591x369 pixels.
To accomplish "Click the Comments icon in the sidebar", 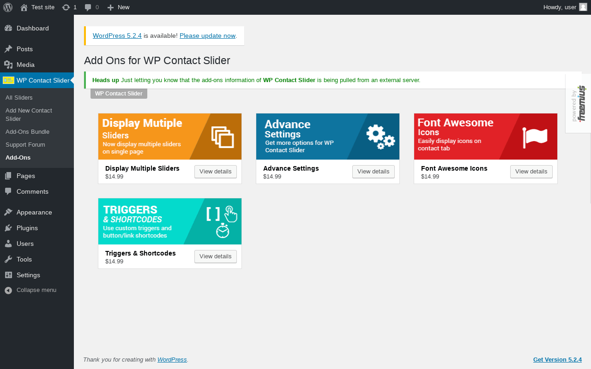I will pos(8,191).
